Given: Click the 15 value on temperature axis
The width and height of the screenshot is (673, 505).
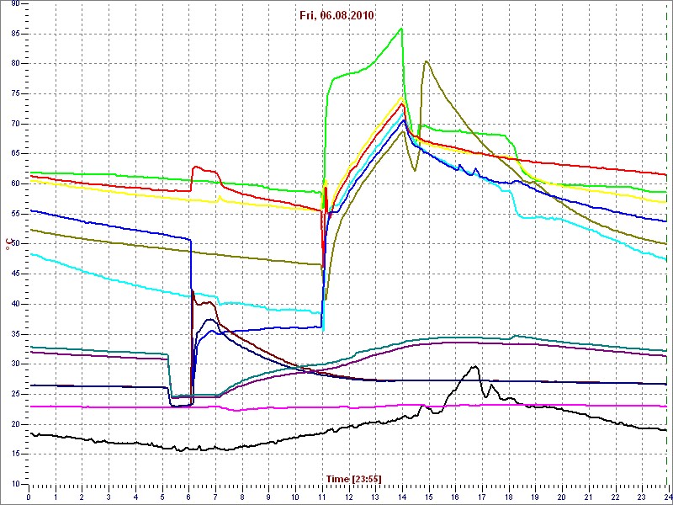Looking at the screenshot, I should (x=15, y=454).
